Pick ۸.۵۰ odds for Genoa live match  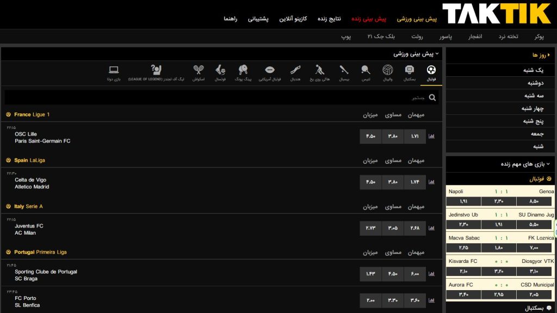click(x=534, y=201)
